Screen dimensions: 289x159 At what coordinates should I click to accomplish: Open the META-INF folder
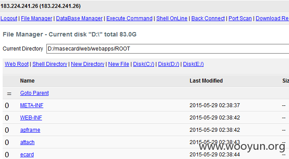[32, 105]
